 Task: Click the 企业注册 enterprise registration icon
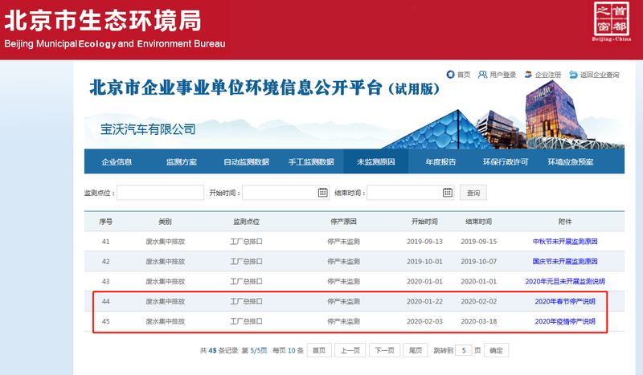[x=528, y=75]
